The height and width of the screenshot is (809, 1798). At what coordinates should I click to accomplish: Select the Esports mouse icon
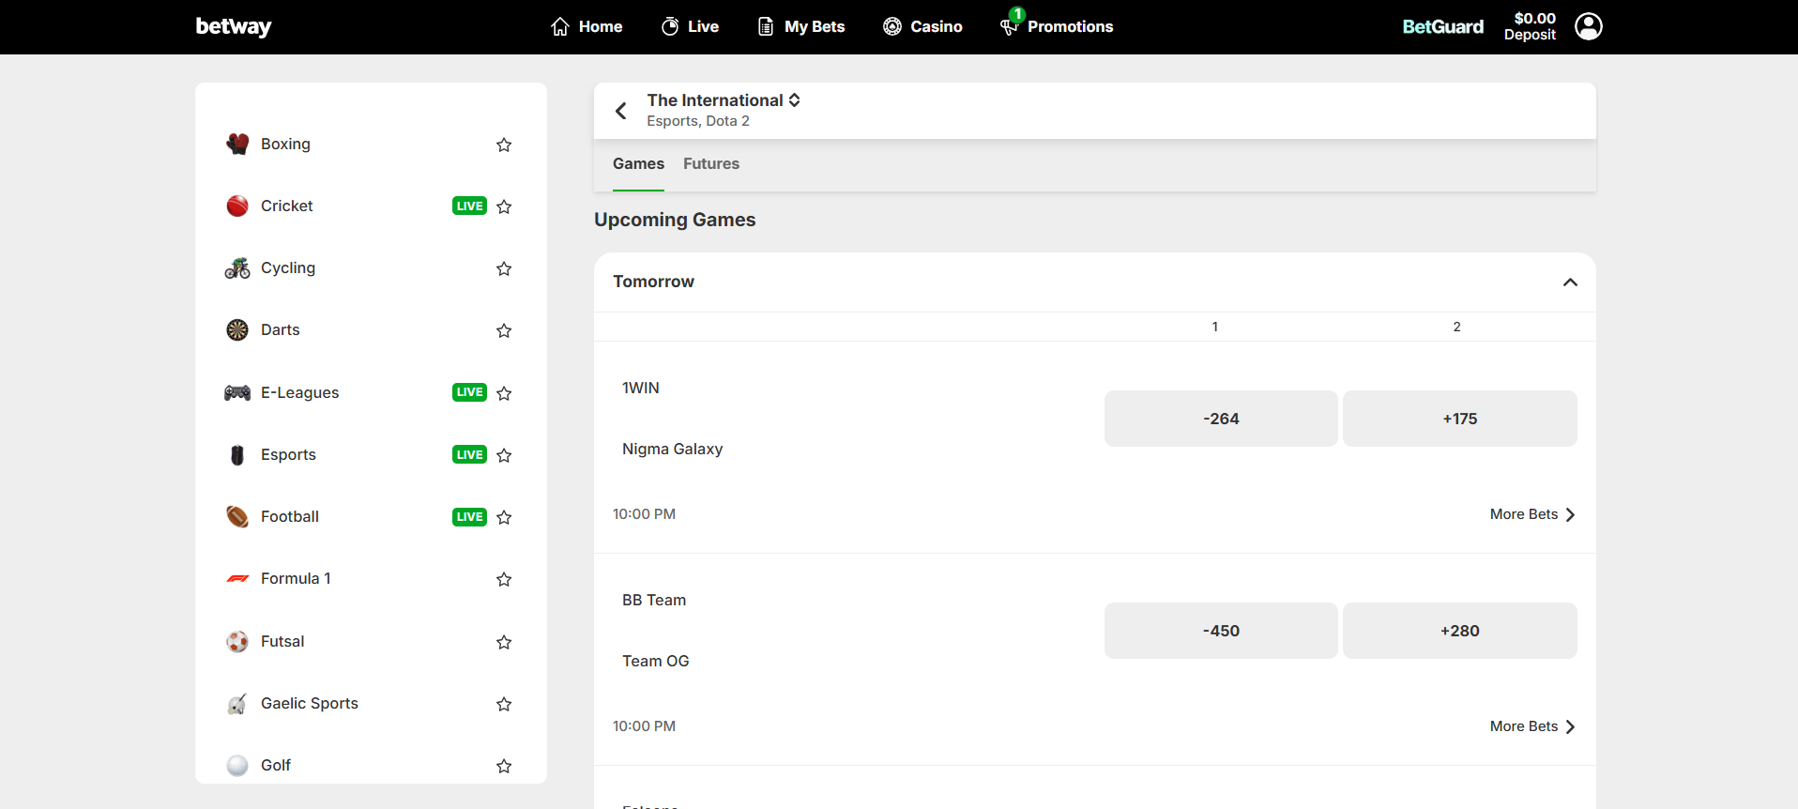(x=237, y=454)
